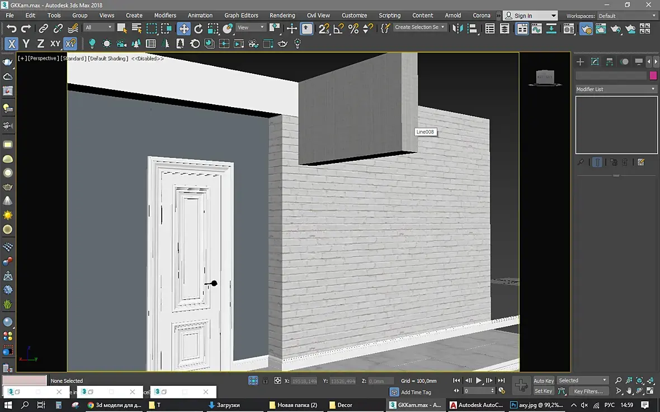Click the Set Key button
This screenshot has height=412, width=660.
[543, 391]
